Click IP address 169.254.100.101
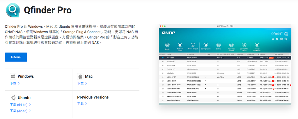 [x=193, y=100]
